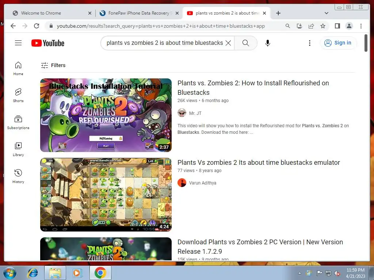Viewport: 374px width, 280px height.
Task: Bookmark this page with star icon
Action: [323, 26]
